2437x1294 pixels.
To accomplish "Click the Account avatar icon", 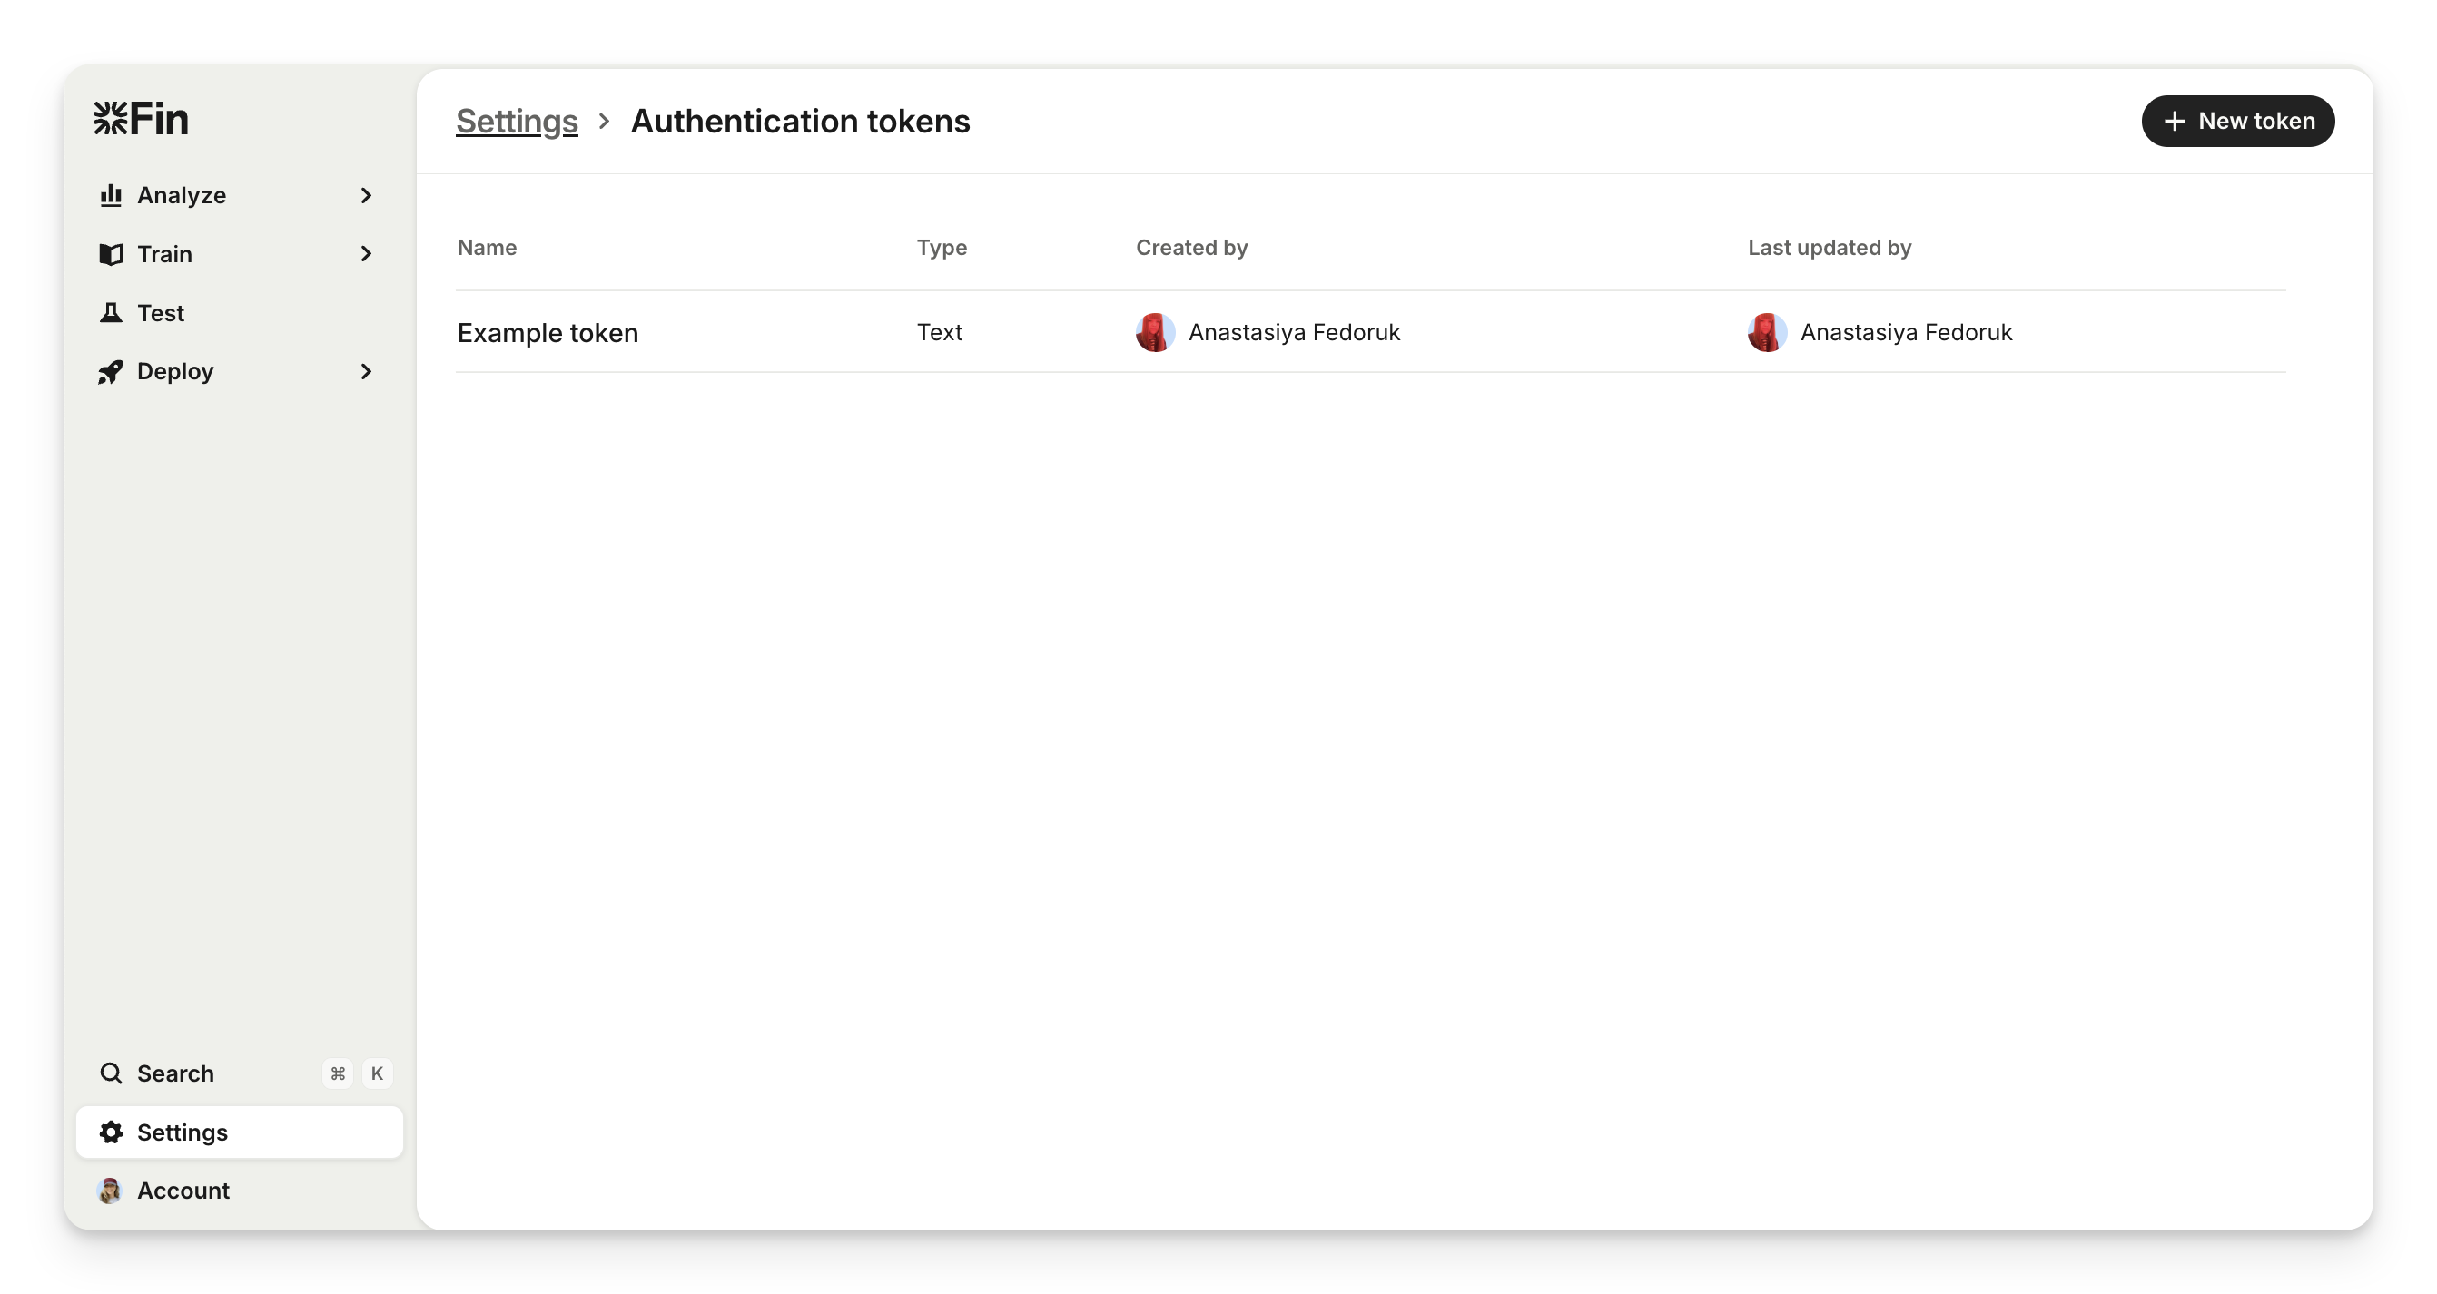I will (110, 1191).
